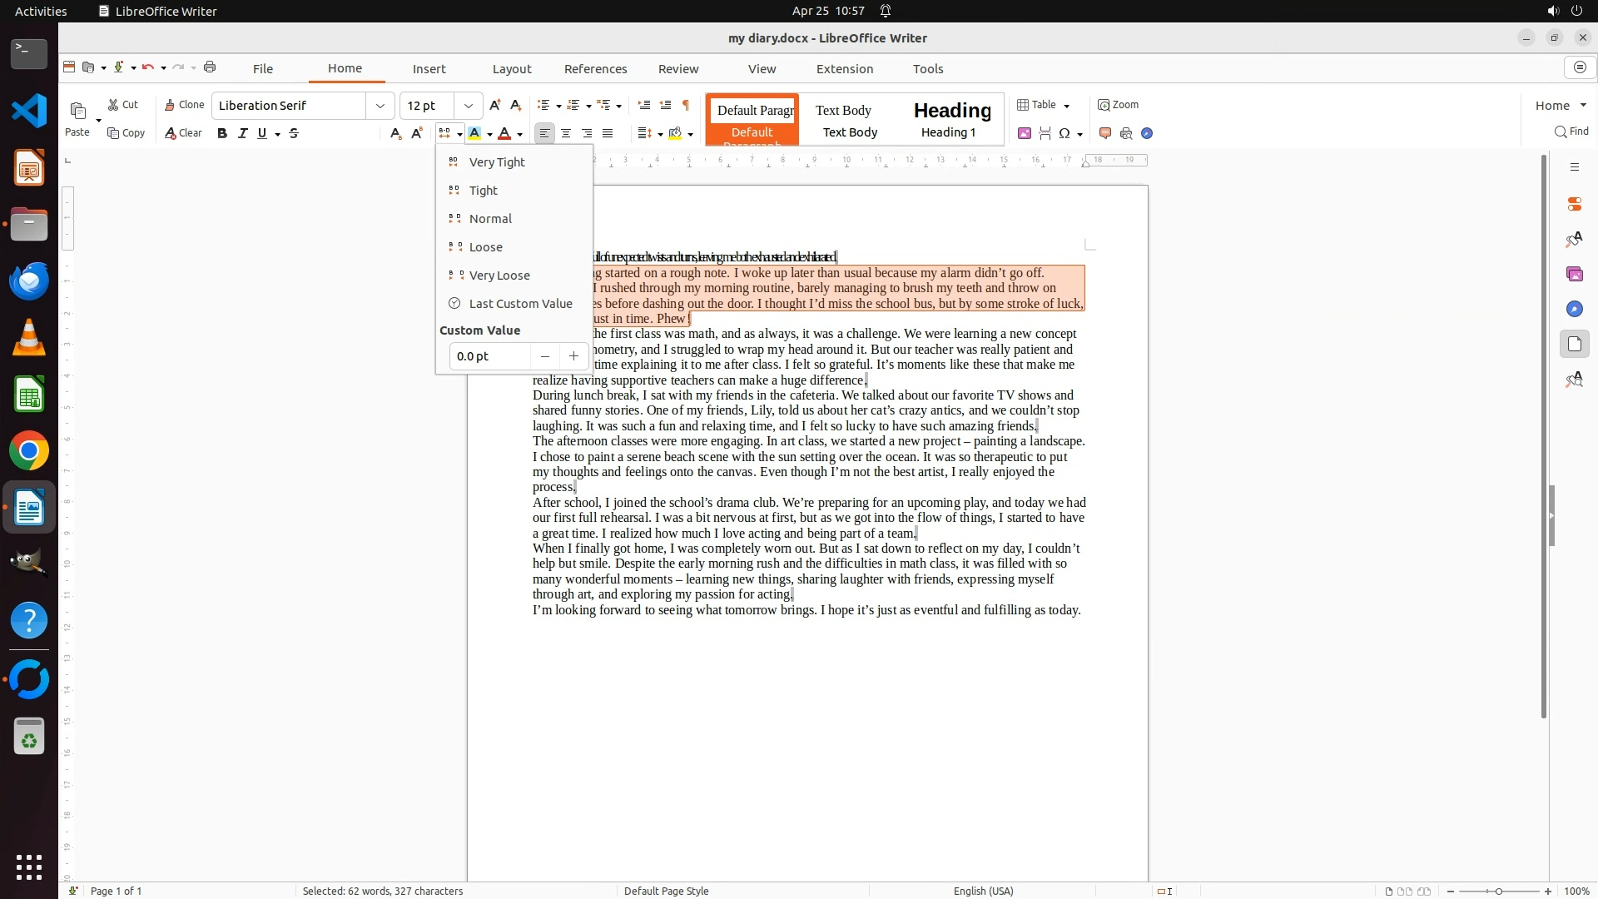Toggle italic formatting
Viewport: 1598px width, 899px height.
tap(242, 133)
